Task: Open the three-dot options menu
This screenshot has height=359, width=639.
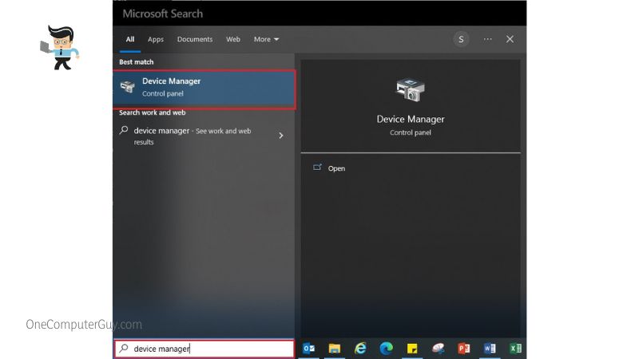Action: pos(487,39)
